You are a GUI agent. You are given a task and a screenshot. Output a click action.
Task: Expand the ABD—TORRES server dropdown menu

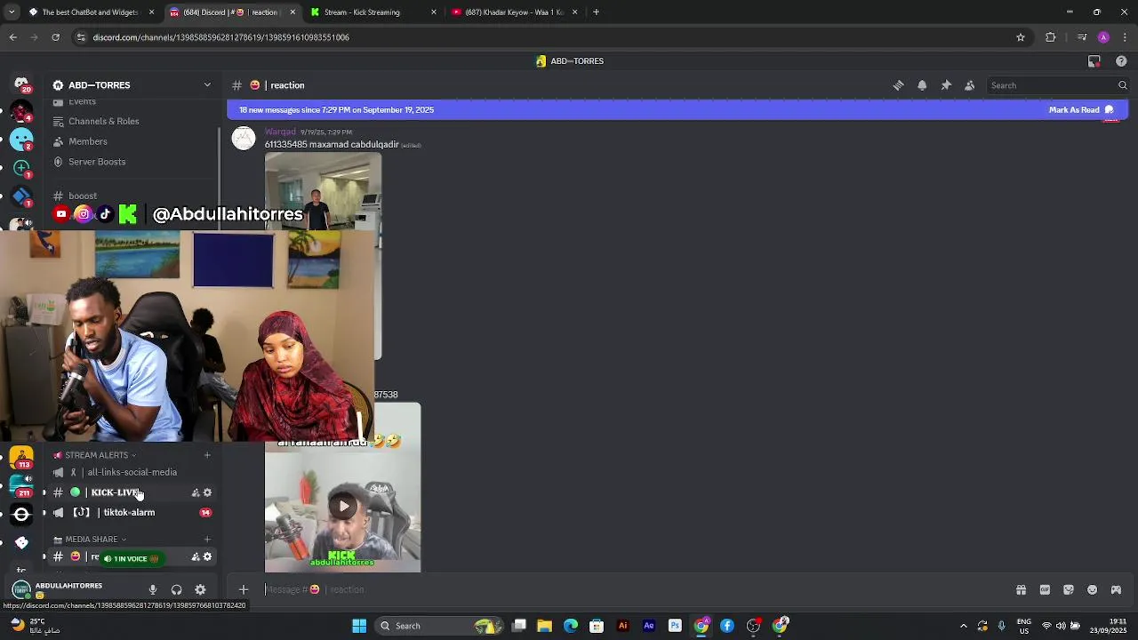coord(207,85)
